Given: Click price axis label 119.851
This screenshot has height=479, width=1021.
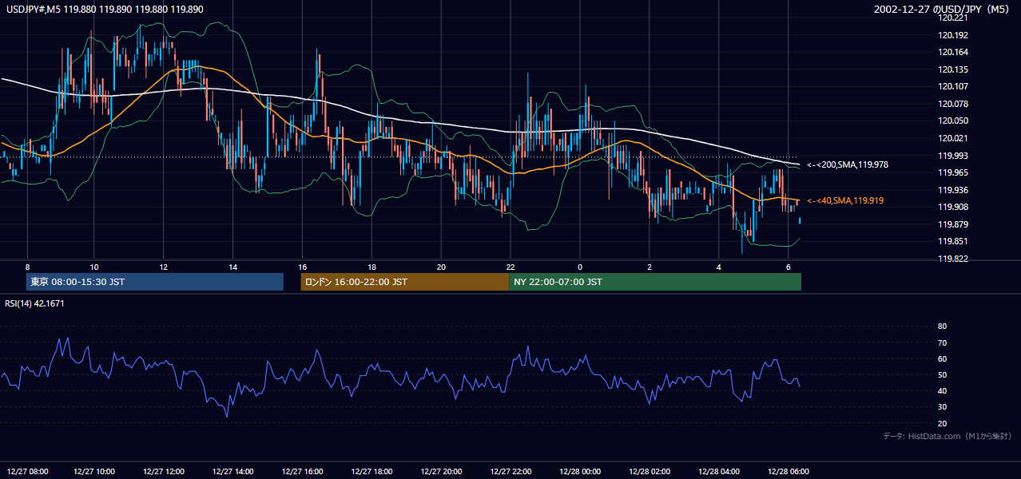Looking at the screenshot, I should pos(952,241).
